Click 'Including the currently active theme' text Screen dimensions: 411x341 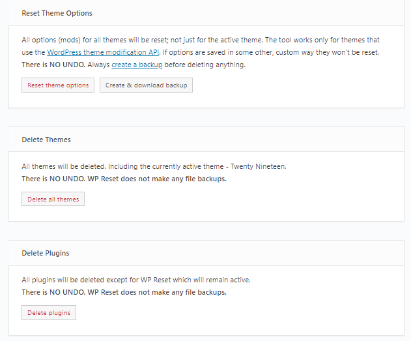pyautogui.click(x=165, y=166)
